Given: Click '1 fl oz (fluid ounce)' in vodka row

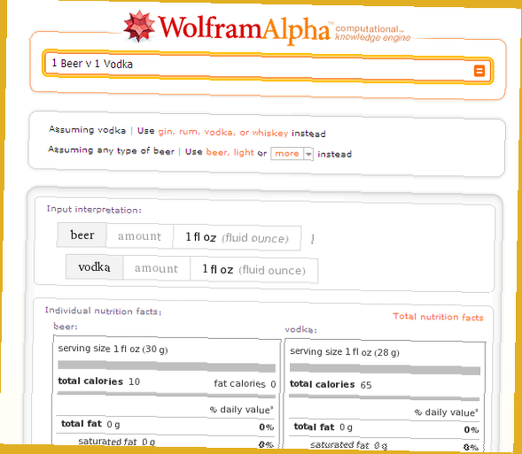Looking at the screenshot, I should click(x=254, y=270).
